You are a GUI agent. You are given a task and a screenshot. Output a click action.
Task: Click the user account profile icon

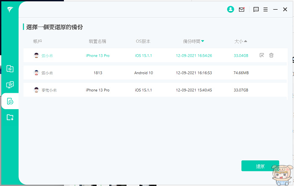pyautogui.click(x=230, y=9)
